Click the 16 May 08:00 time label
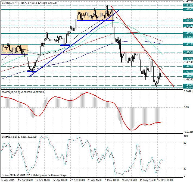This screenshot has width=193, height=182. 164,180
